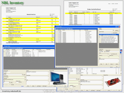Toggle the Discontinued checkbox in Product Store
Screen dimensions: 124x93
pyautogui.click(x=112, y=33)
